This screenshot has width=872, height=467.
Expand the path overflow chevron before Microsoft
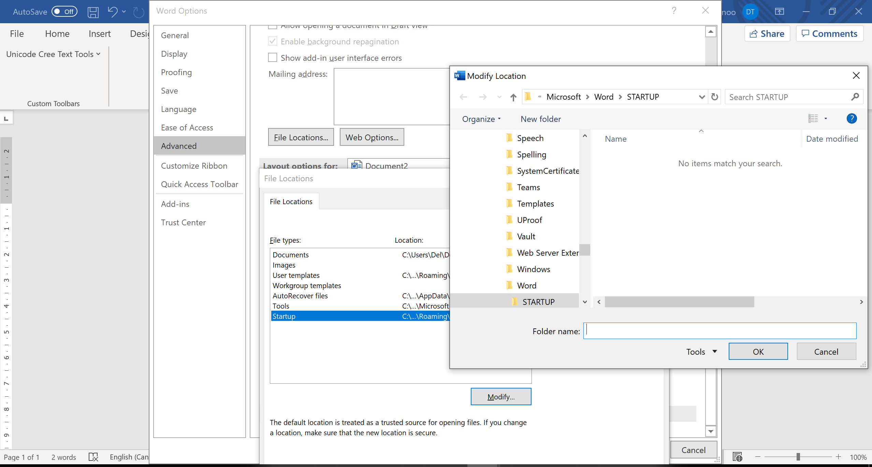pyautogui.click(x=540, y=97)
